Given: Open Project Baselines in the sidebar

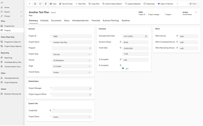Looking at the screenshot, I should click(9, 83).
